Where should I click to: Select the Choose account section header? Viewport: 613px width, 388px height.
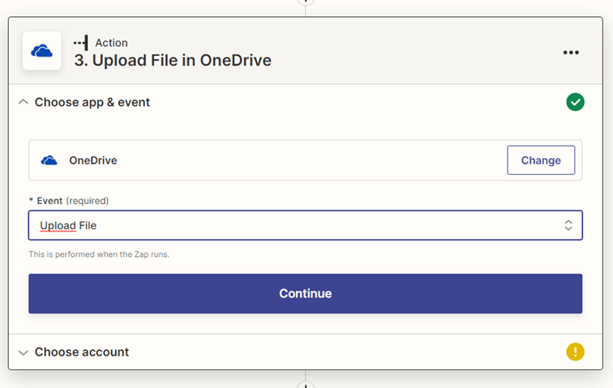(x=82, y=352)
